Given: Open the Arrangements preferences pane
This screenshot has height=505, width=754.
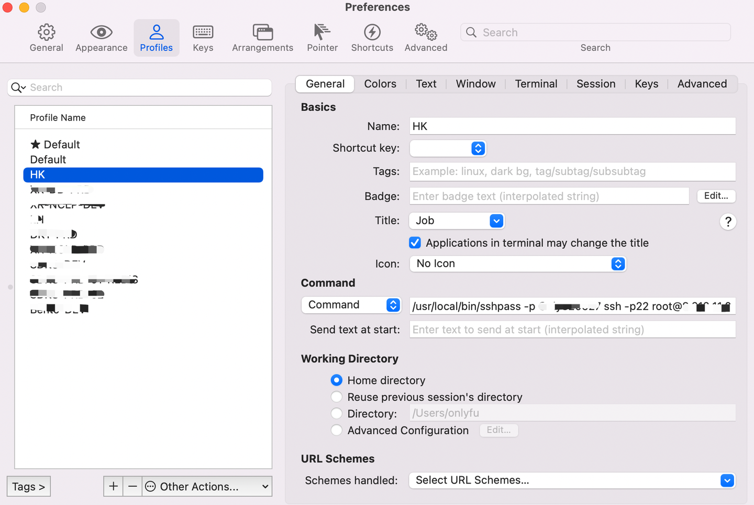Looking at the screenshot, I should coord(262,37).
